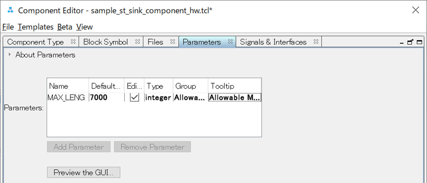Image resolution: width=427 pixels, height=183 pixels.
Task: Click the Preview the GUI button
Action: (83, 173)
